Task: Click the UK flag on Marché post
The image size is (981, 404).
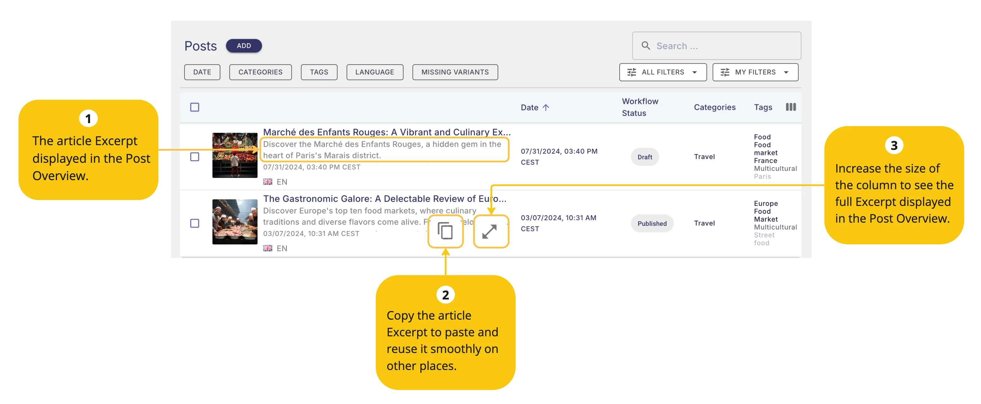Action: [268, 182]
